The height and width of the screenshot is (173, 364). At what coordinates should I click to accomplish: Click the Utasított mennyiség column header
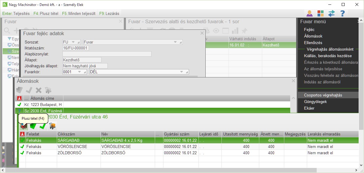click(240, 134)
